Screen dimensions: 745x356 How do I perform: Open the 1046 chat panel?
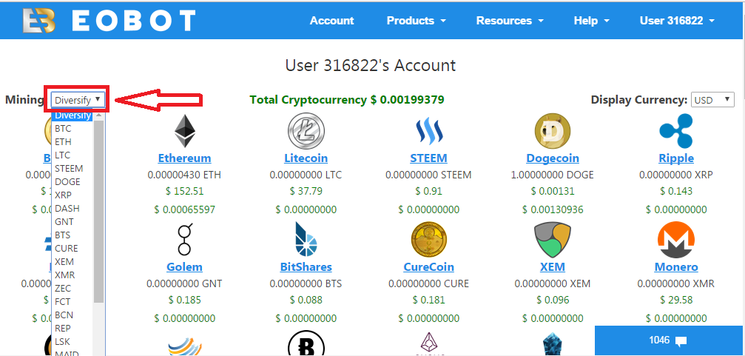[669, 340]
